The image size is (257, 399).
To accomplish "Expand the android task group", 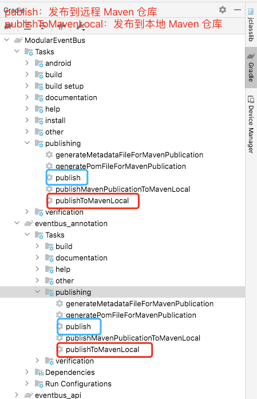I will (27, 63).
